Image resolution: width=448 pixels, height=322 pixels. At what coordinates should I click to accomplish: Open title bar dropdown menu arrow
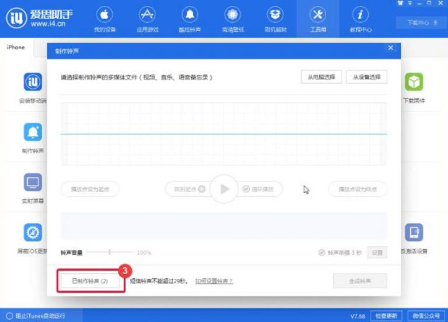pyautogui.click(x=410, y=3)
